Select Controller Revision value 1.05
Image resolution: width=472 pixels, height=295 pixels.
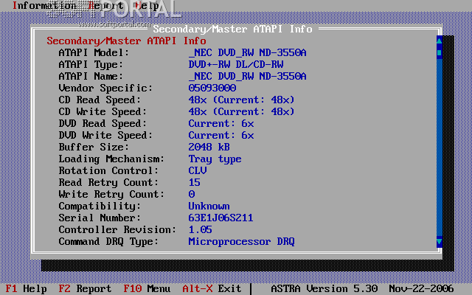(x=200, y=229)
